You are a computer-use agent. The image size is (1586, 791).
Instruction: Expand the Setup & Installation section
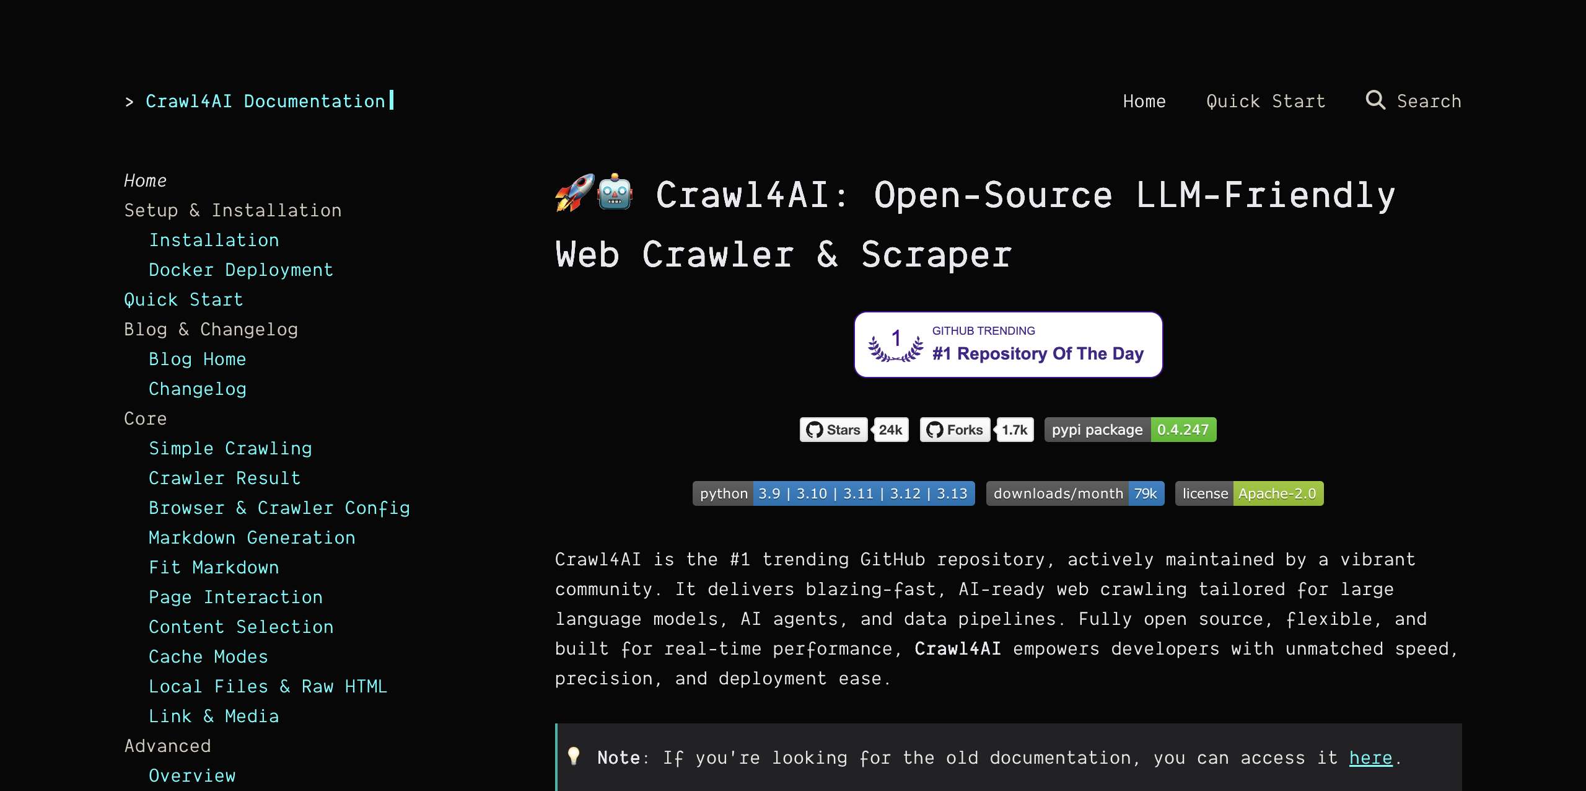[x=233, y=210]
